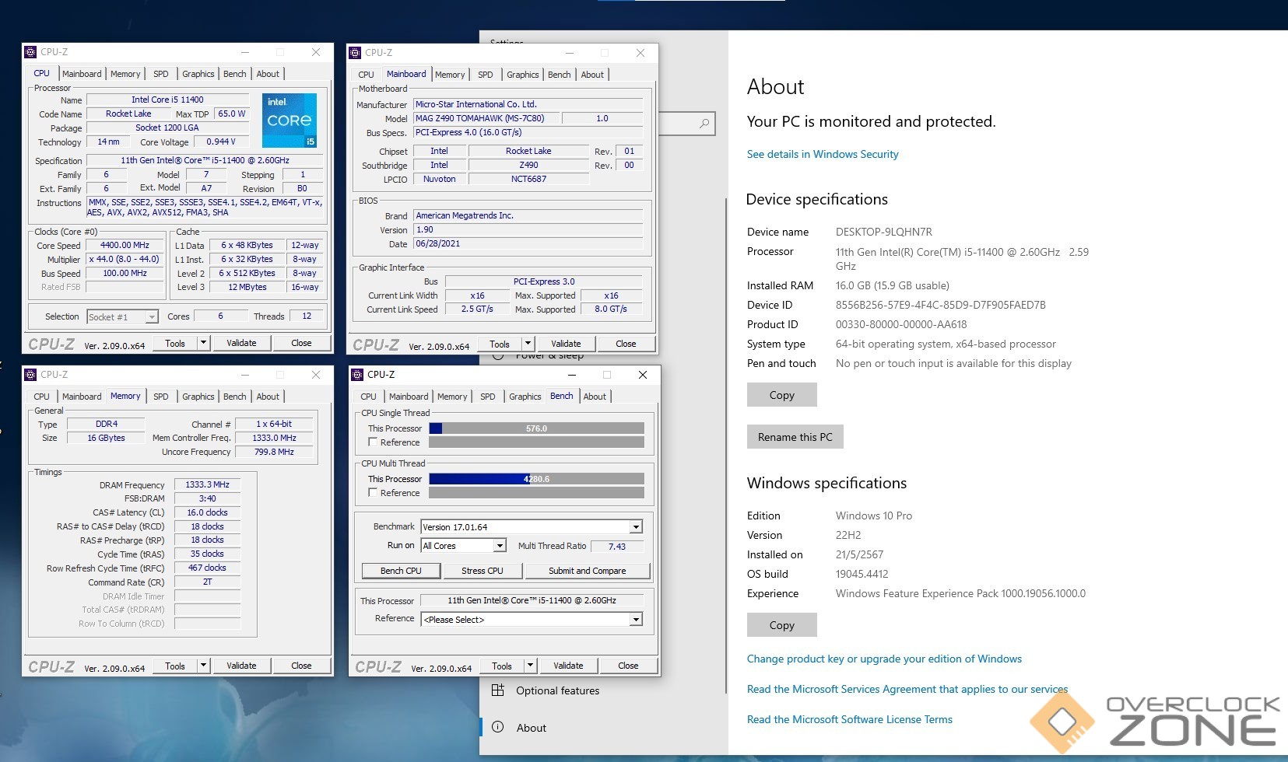Image resolution: width=1288 pixels, height=762 pixels.
Task: Open the Benchmark version dropdown
Action: click(x=636, y=527)
